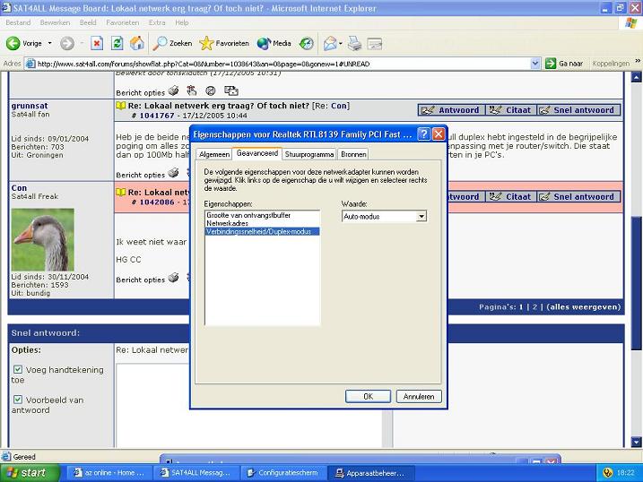Click the URL address field
The width and height of the screenshot is (643, 482).
pos(283,64)
